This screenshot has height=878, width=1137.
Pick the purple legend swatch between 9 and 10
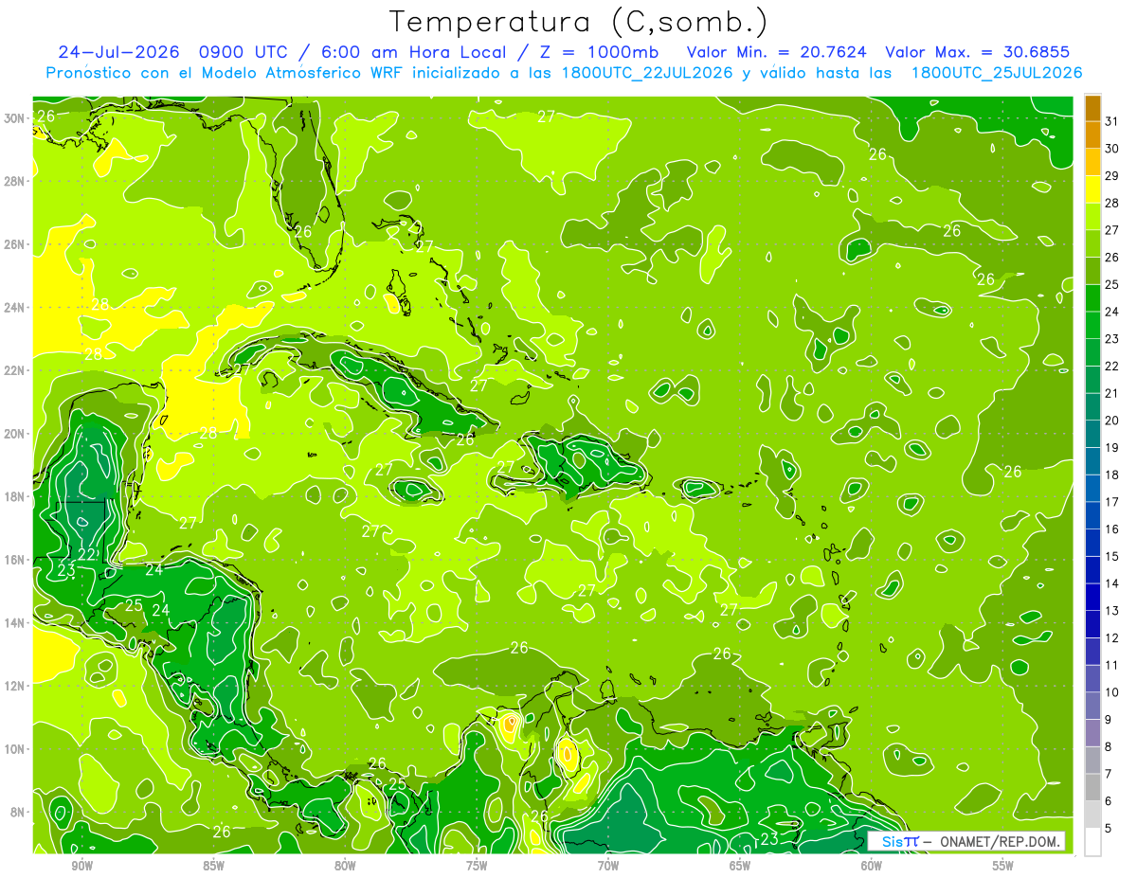pyautogui.click(x=1092, y=706)
